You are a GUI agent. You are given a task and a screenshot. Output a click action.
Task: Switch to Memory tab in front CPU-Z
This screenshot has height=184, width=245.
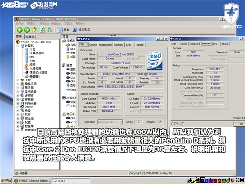coord(119,45)
